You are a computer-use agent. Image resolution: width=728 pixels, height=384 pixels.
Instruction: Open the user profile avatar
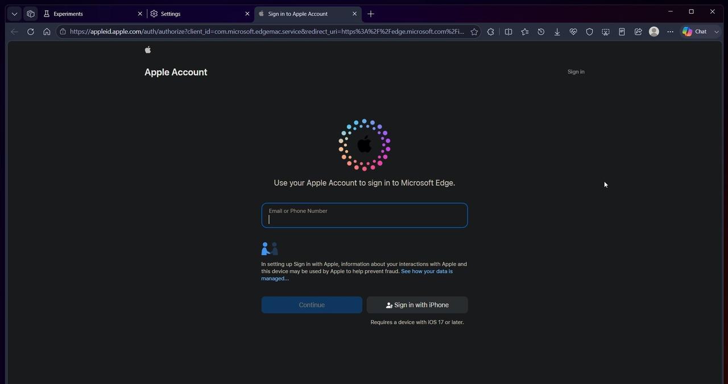(654, 32)
